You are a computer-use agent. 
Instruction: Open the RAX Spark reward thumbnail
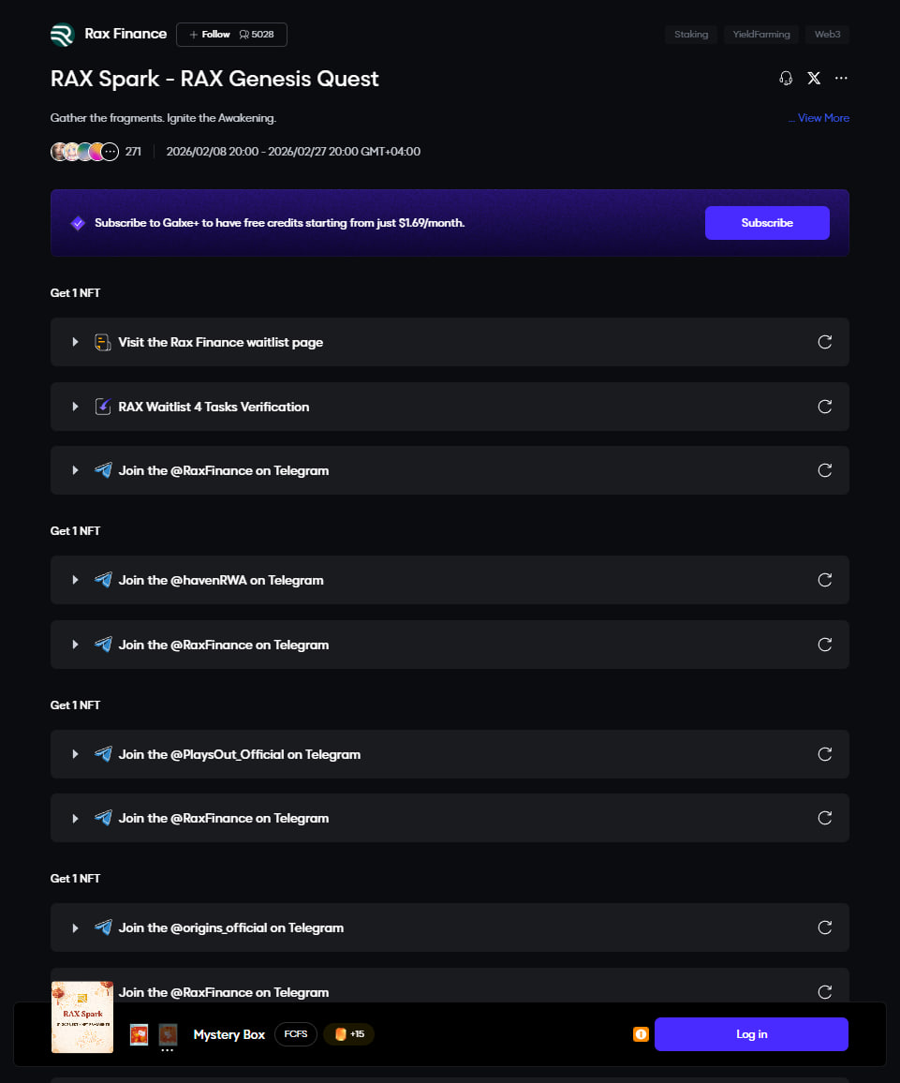click(x=82, y=1017)
